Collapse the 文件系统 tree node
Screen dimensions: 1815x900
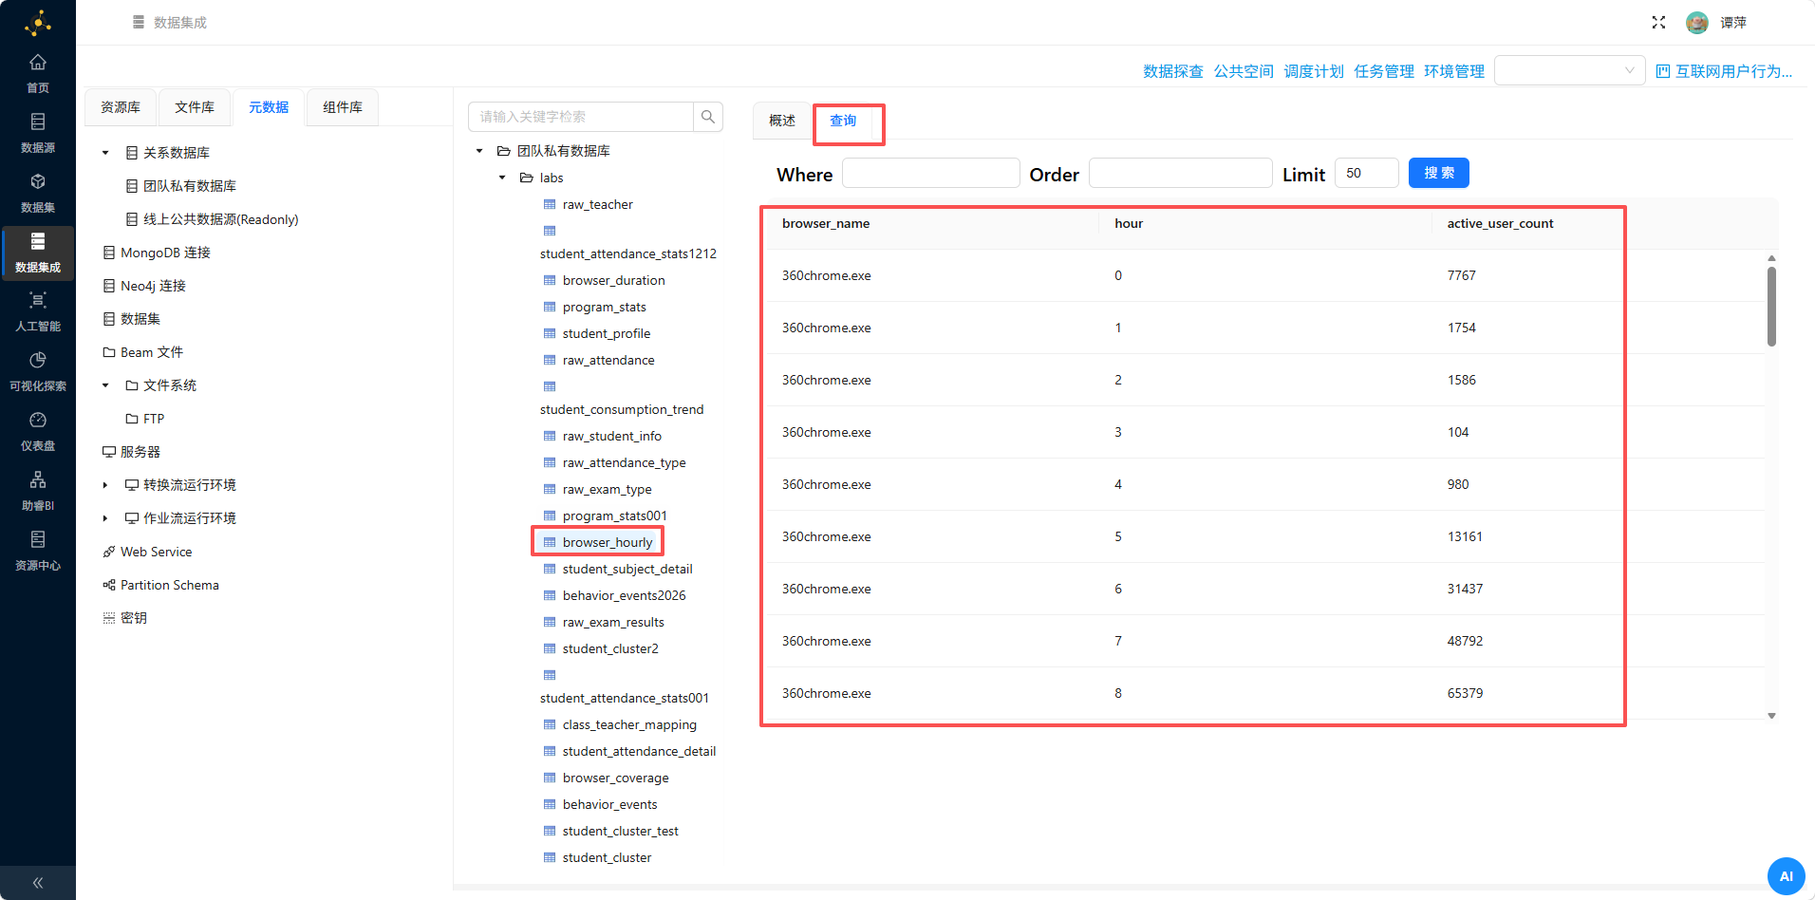coord(105,385)
